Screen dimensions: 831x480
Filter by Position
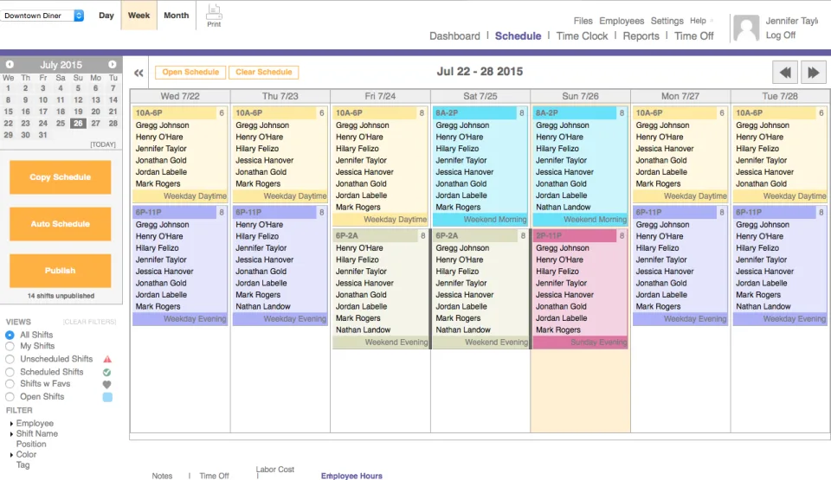click(31, 444)
